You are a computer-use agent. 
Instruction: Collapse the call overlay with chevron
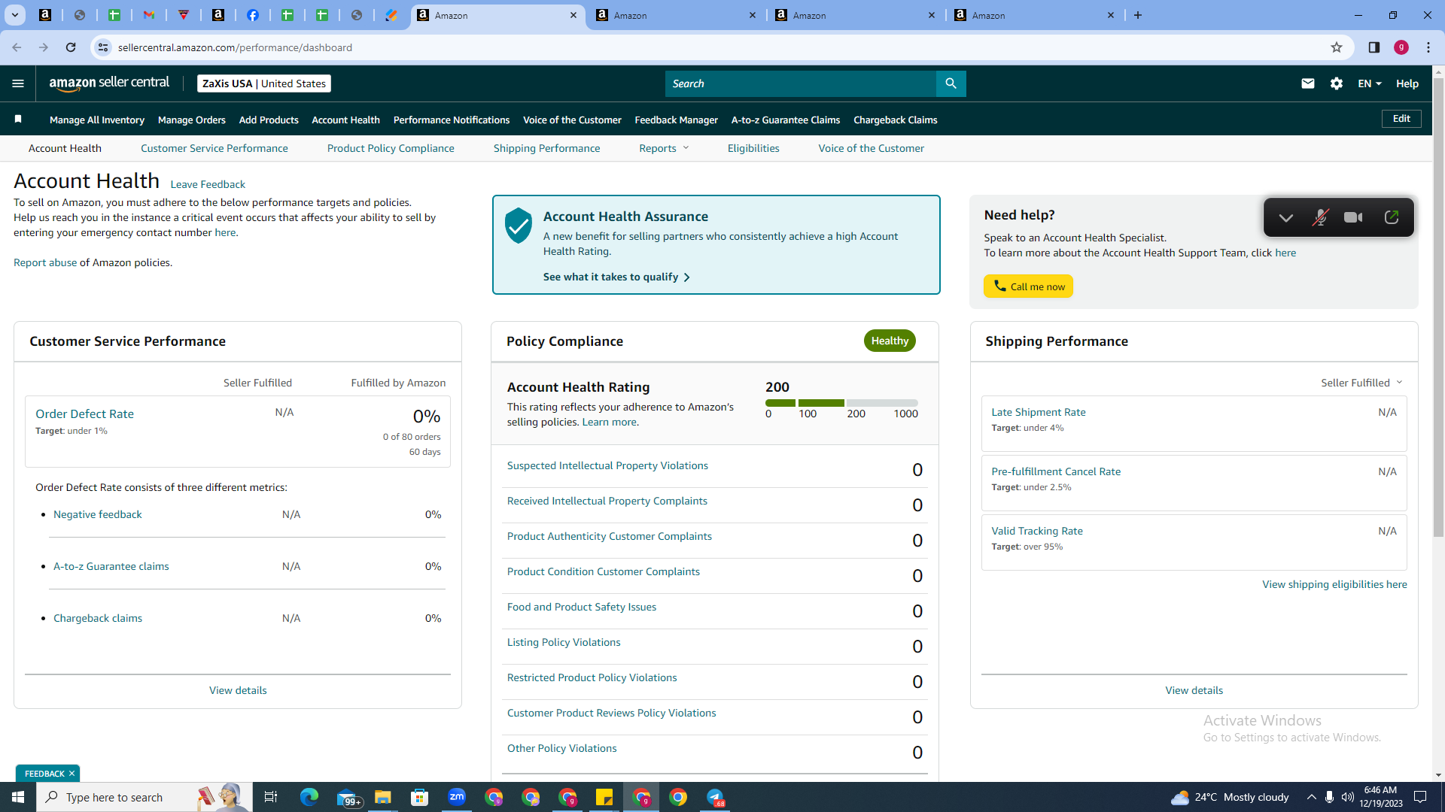pyautogui.click(x=1285, y=218)
